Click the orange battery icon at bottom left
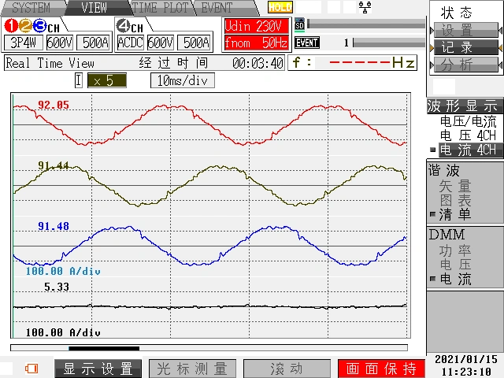This screenshot has height=378, width=504. [32, 368]
